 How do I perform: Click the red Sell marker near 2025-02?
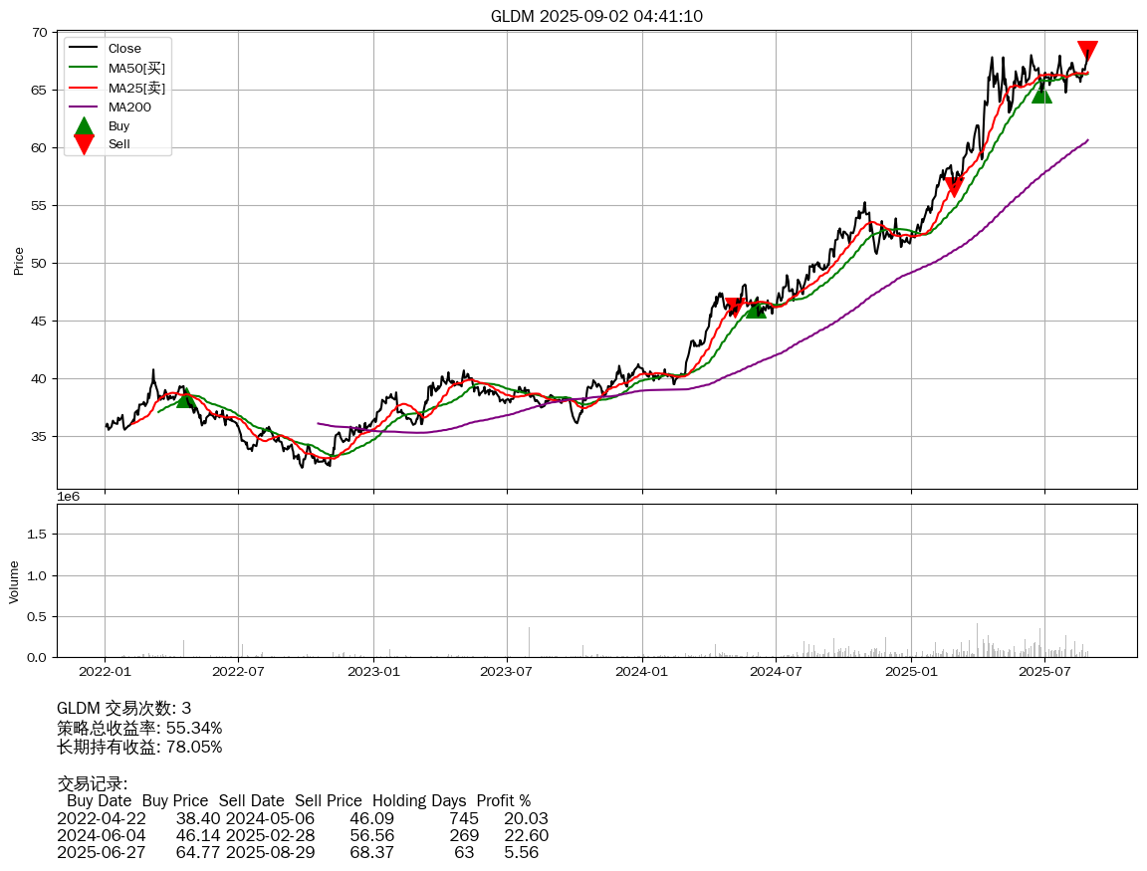point(954,187)
